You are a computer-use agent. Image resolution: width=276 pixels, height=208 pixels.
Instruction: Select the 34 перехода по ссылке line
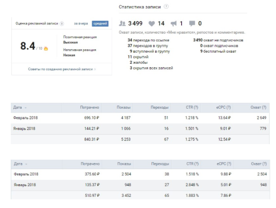click(148, 40)
